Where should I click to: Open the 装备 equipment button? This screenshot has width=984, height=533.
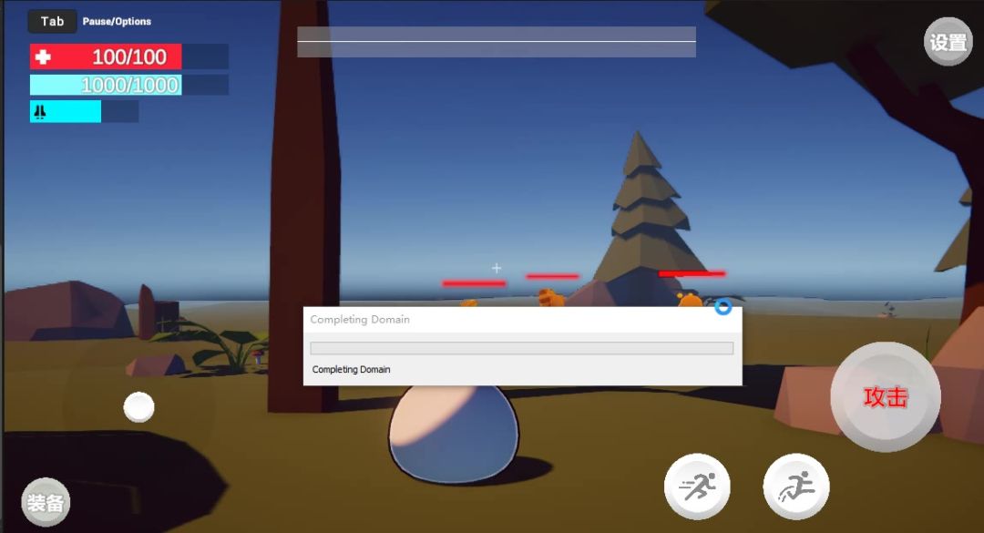pyautogui.click(x=45, y=502)
